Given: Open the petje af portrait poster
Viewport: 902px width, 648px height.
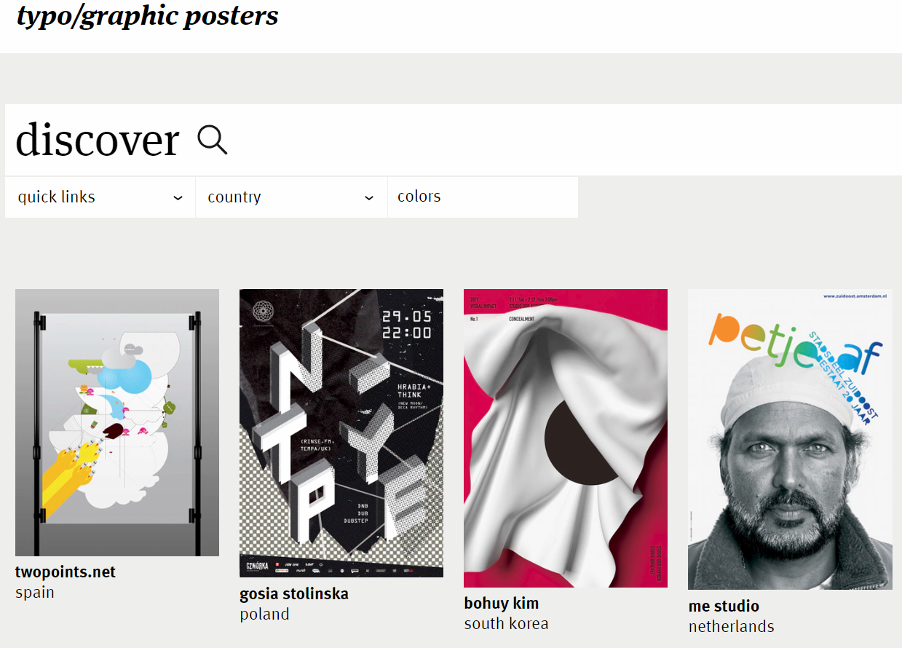Looking at the screenshot, I should click(x=790, y=439).
